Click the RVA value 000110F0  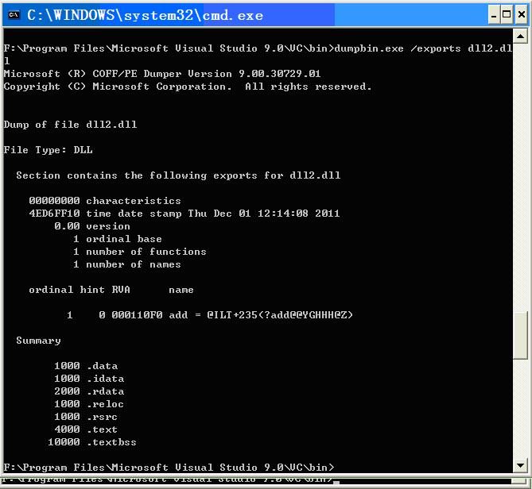137,315
